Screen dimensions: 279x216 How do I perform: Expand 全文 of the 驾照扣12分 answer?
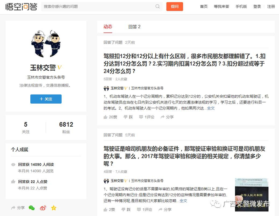211,108
